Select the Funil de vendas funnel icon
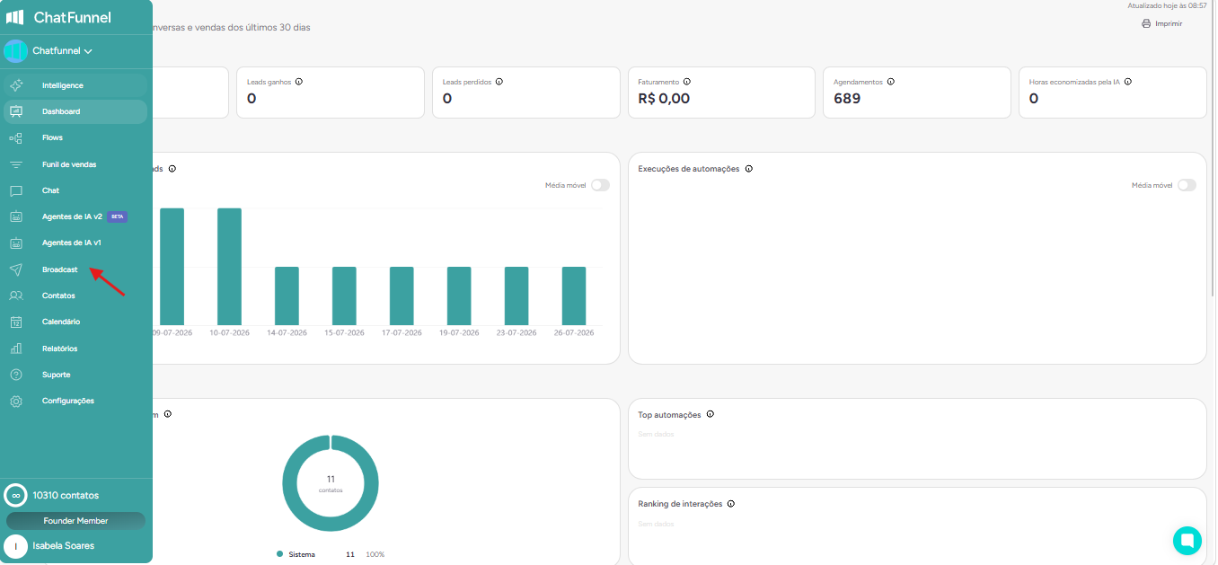1218x565 pixels. coord(16,164)
